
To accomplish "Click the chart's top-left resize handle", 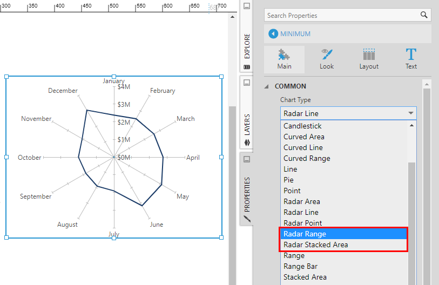I will point(6,77).
